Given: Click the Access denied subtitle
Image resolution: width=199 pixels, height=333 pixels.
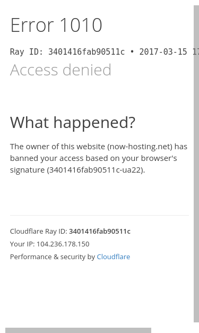Looking at the screenshot, I should click(x=60, y=70).
